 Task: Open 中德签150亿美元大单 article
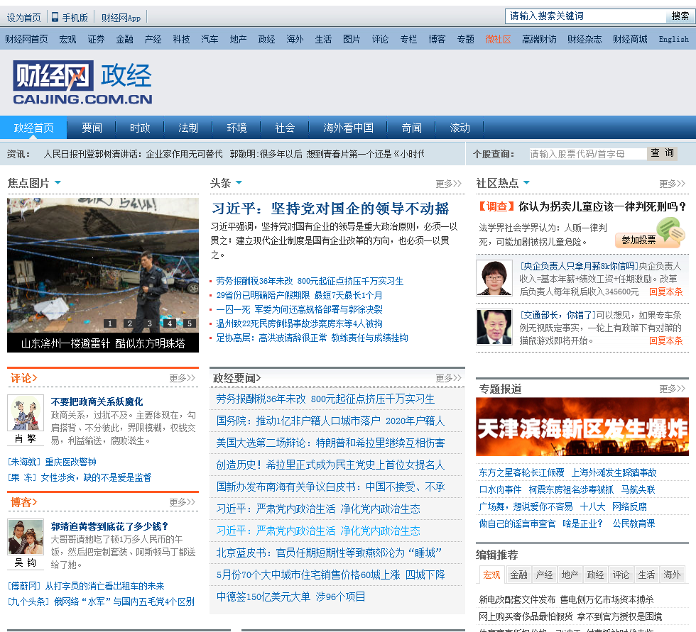pyautogui.click(x=290, y=597)
